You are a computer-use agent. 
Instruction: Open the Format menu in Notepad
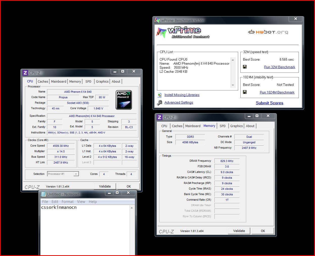click(x=67, y=202)
